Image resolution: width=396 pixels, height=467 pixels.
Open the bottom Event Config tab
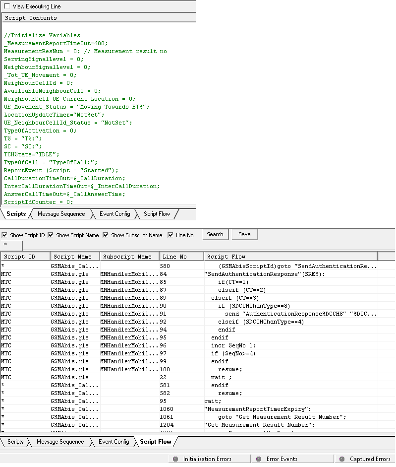click(x=113, y=442)
